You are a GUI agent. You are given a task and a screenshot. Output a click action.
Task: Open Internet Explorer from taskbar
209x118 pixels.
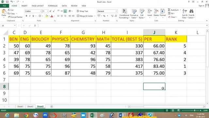click(7, 115)
